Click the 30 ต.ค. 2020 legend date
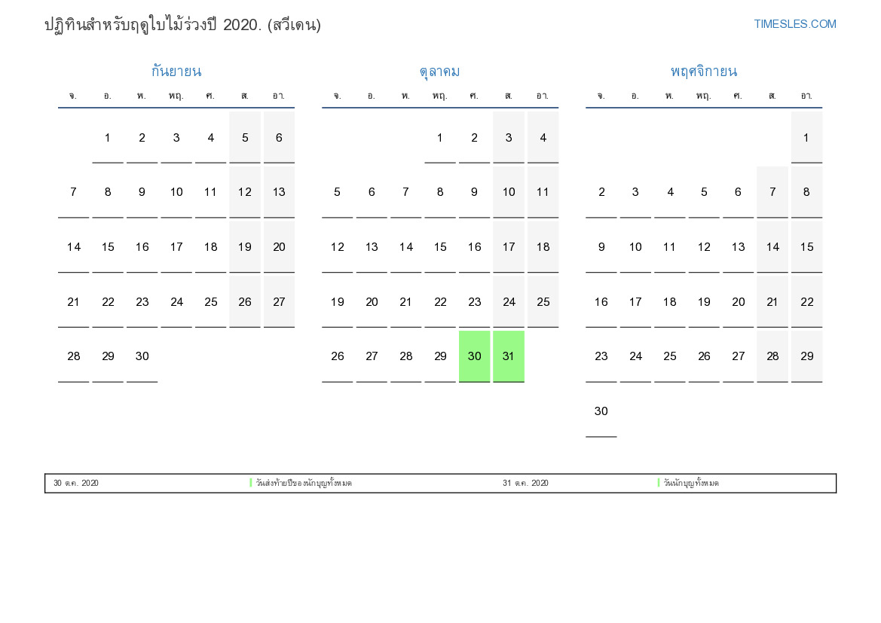 [76, 483]
